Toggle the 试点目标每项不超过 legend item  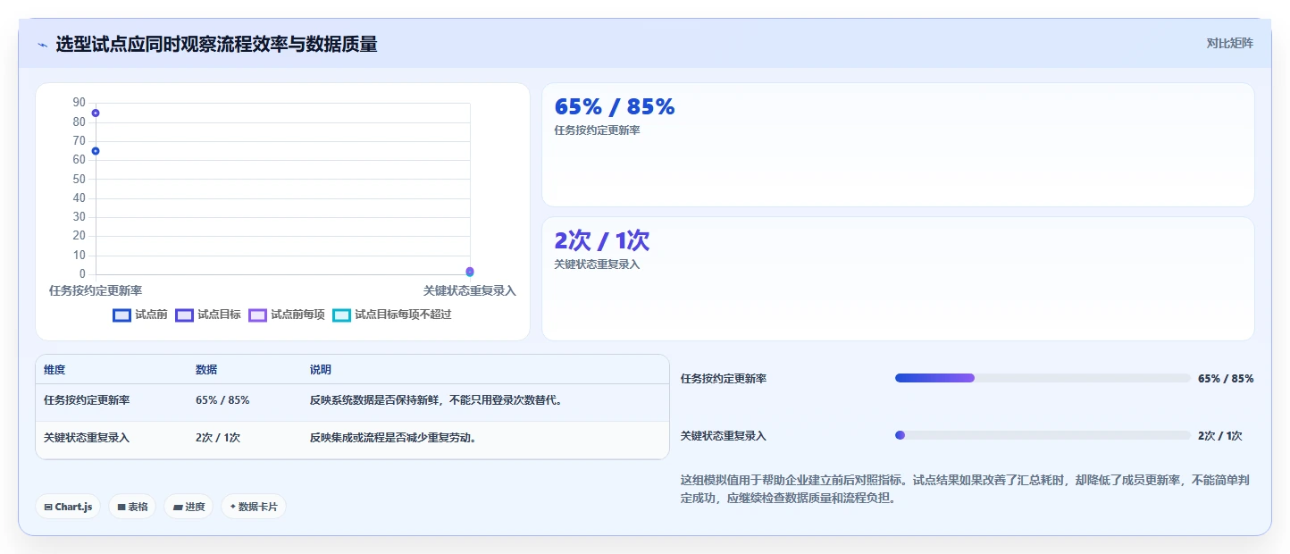coord(392,315)
